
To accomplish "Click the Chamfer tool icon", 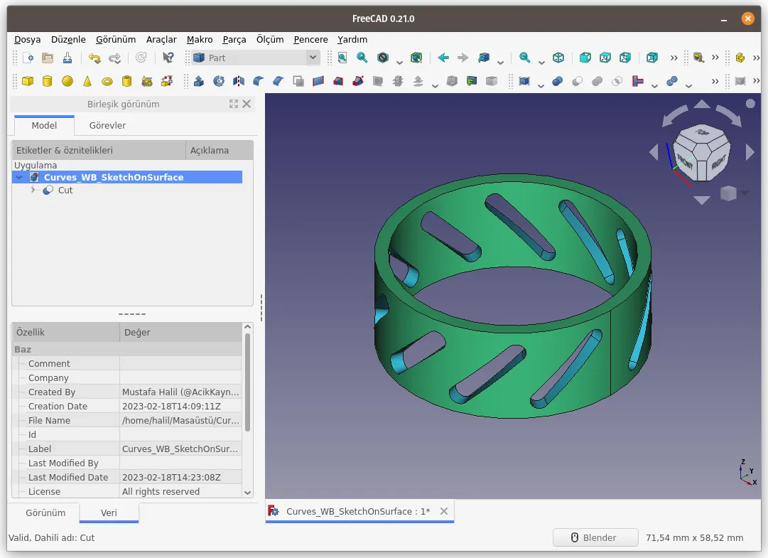I will coord(278,81).
